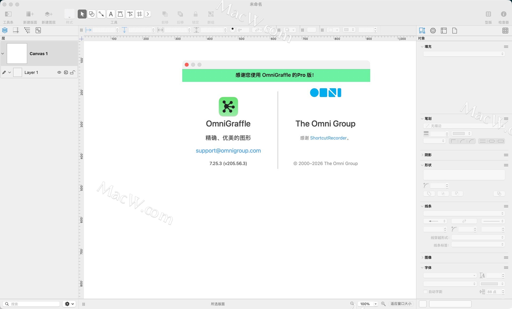
Task: Toggle Layer 1 printing icon
Action: tap(66, 72)
